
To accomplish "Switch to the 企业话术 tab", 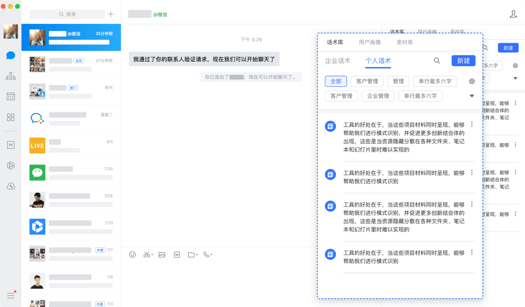I will 337,61.
